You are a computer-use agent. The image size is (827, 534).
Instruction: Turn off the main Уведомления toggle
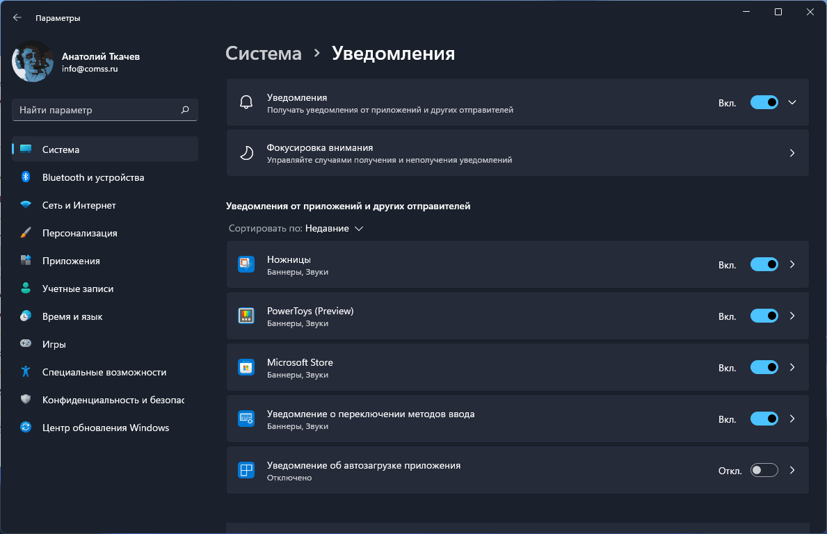tap(764, 102)
